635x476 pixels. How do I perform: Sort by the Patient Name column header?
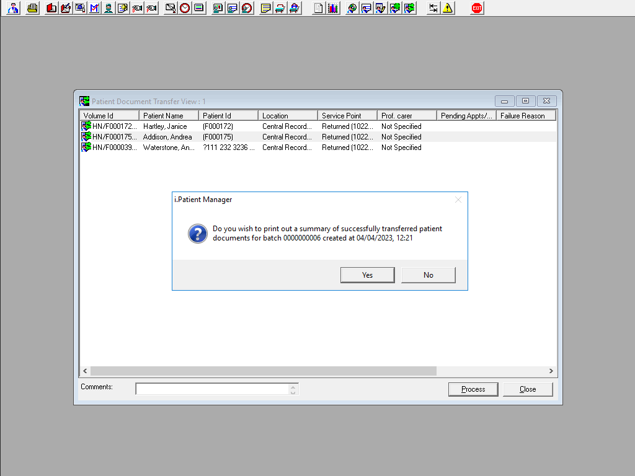(169, 116)
